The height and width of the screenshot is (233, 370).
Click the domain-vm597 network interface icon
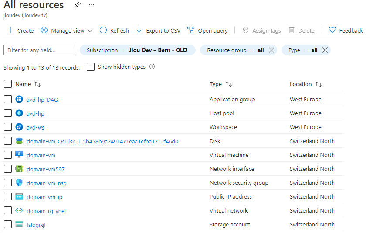point(19,169)
